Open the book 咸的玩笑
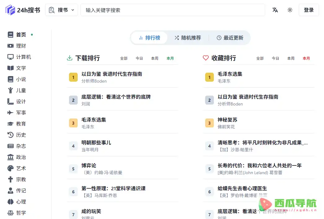The width and height of the screenshot is (324, 219). coord(91,211)
